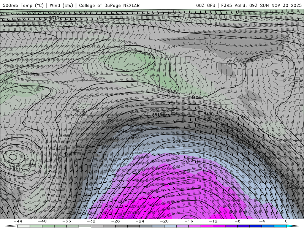This screenshot has width=304, height=228.
Task: Click the -44 colorbar tick label
Action: 18,221
